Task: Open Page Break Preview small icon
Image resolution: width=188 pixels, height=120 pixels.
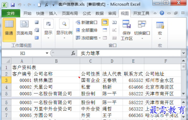Action: tap(37, 22)
